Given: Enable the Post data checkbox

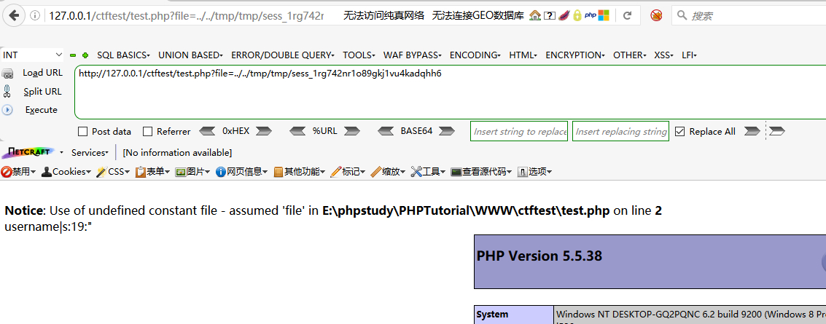Looking at the screenshot, I should point(83,132).
